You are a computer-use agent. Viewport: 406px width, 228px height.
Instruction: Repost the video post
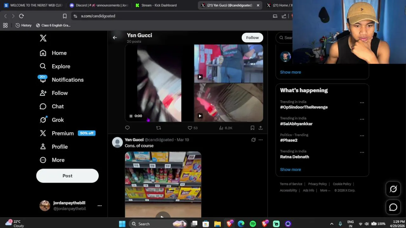pos(159,128)
